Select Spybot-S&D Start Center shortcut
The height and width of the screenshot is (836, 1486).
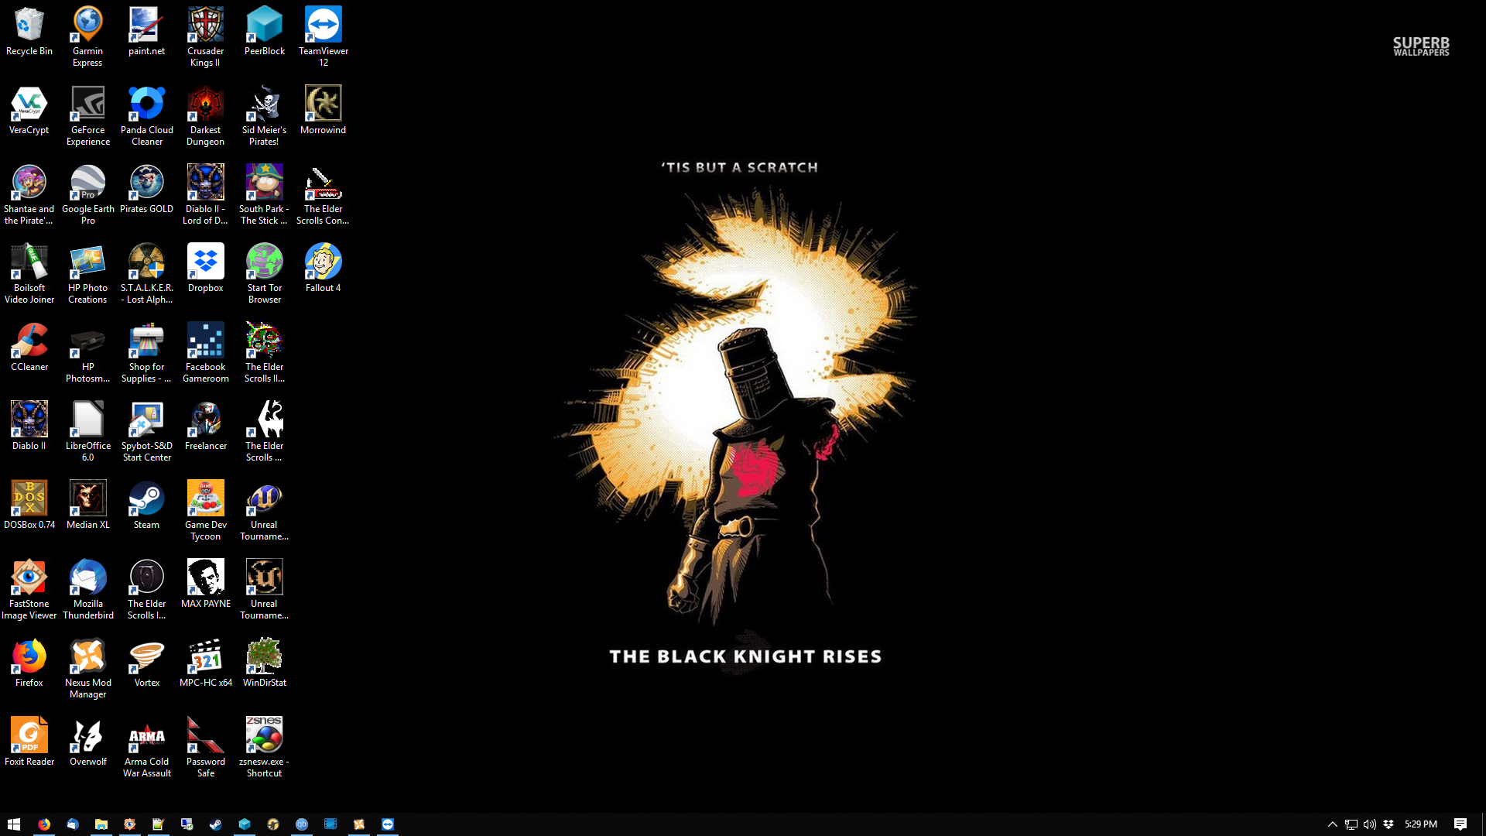coord(147,432)
